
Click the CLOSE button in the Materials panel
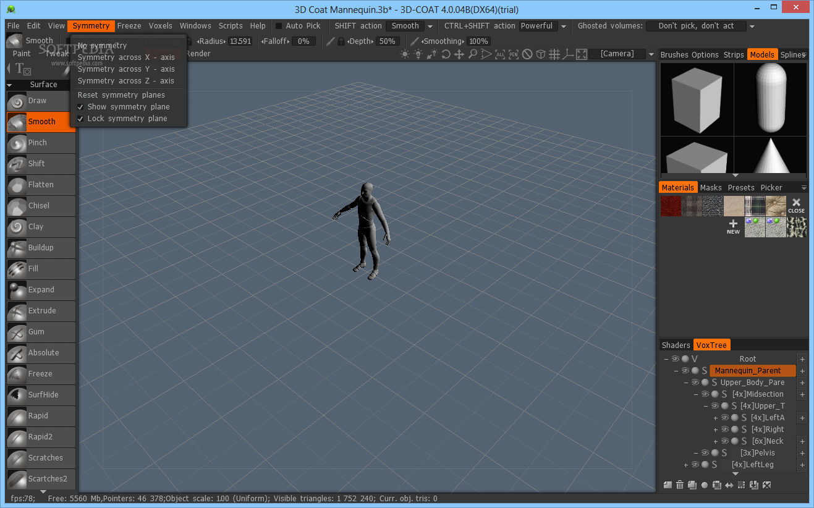click(x=796, y=206)
